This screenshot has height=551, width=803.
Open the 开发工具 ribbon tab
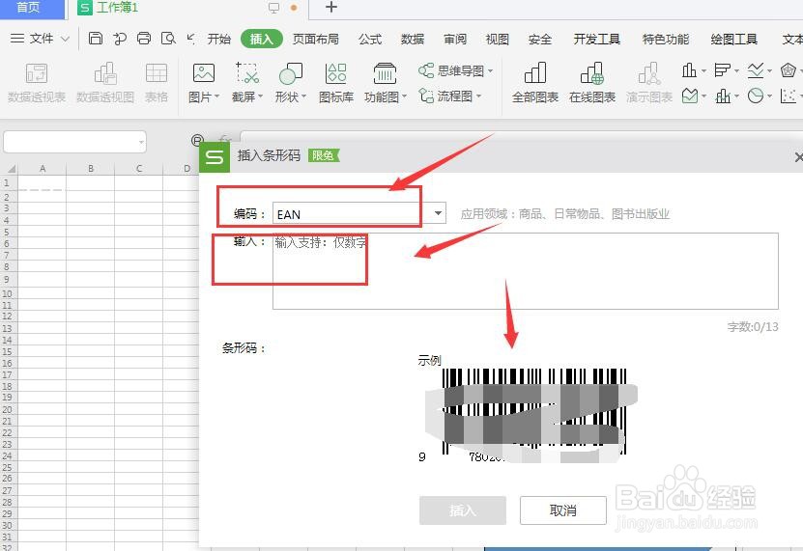(596, 39)
